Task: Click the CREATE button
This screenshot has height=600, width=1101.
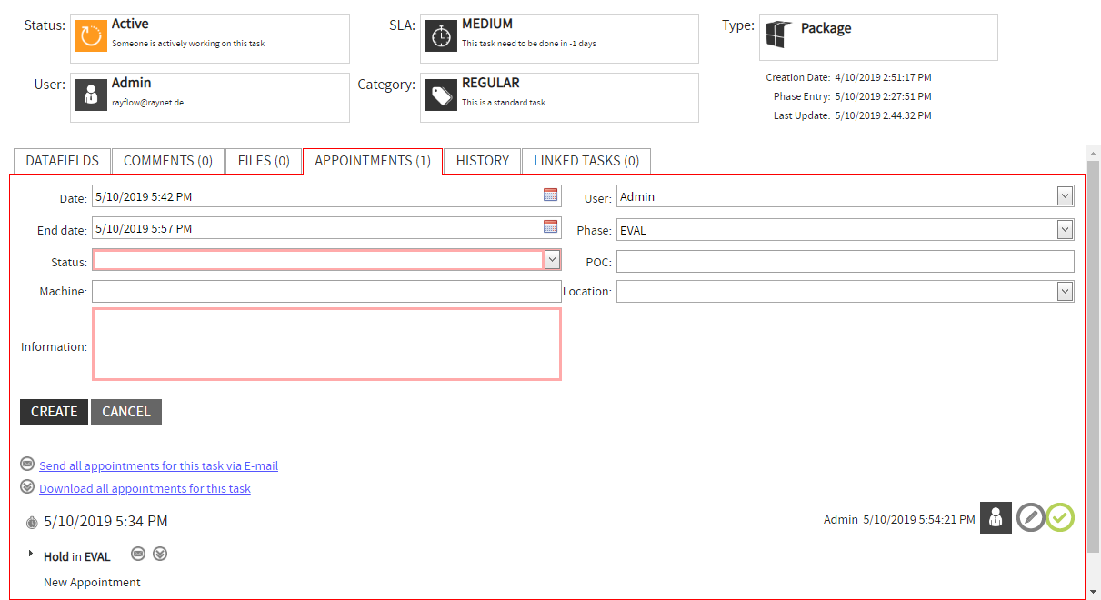Action: tap(54, 412)
